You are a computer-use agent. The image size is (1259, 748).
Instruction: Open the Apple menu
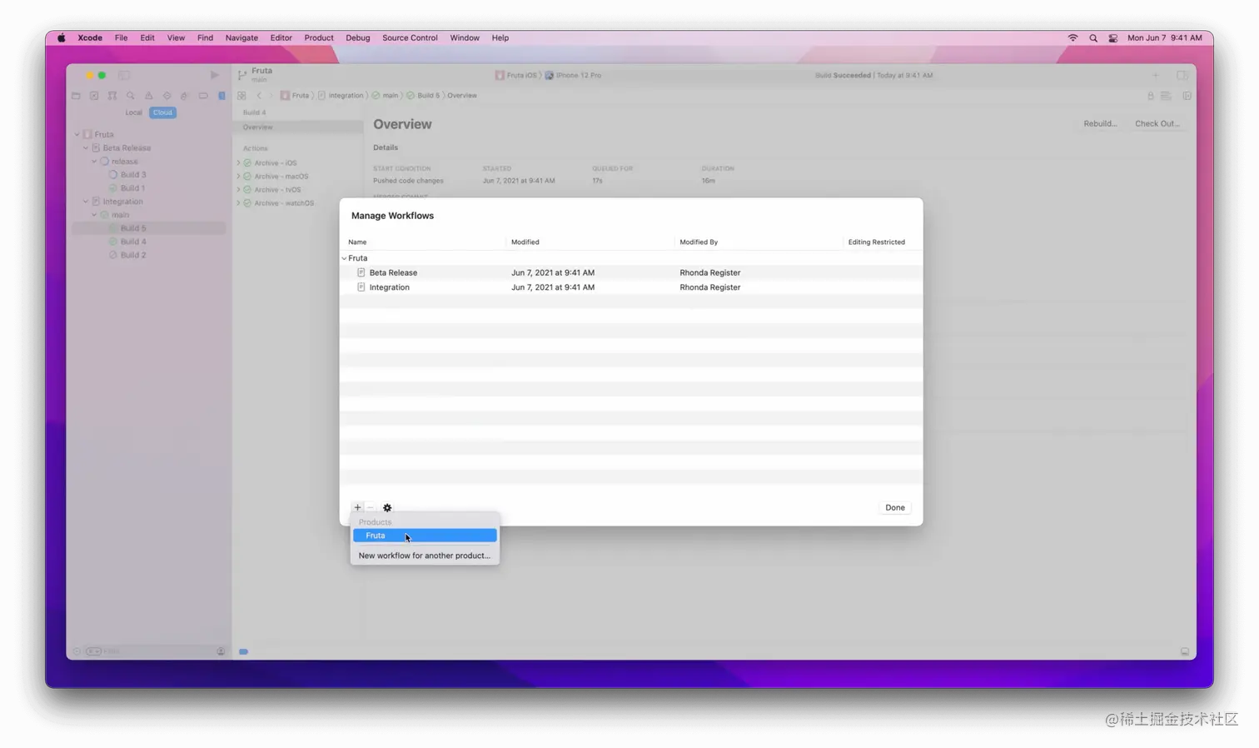(61, 37)
